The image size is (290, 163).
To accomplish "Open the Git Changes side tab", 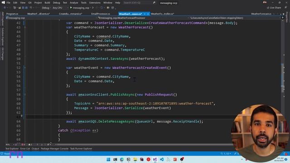I will pos(2,54).
